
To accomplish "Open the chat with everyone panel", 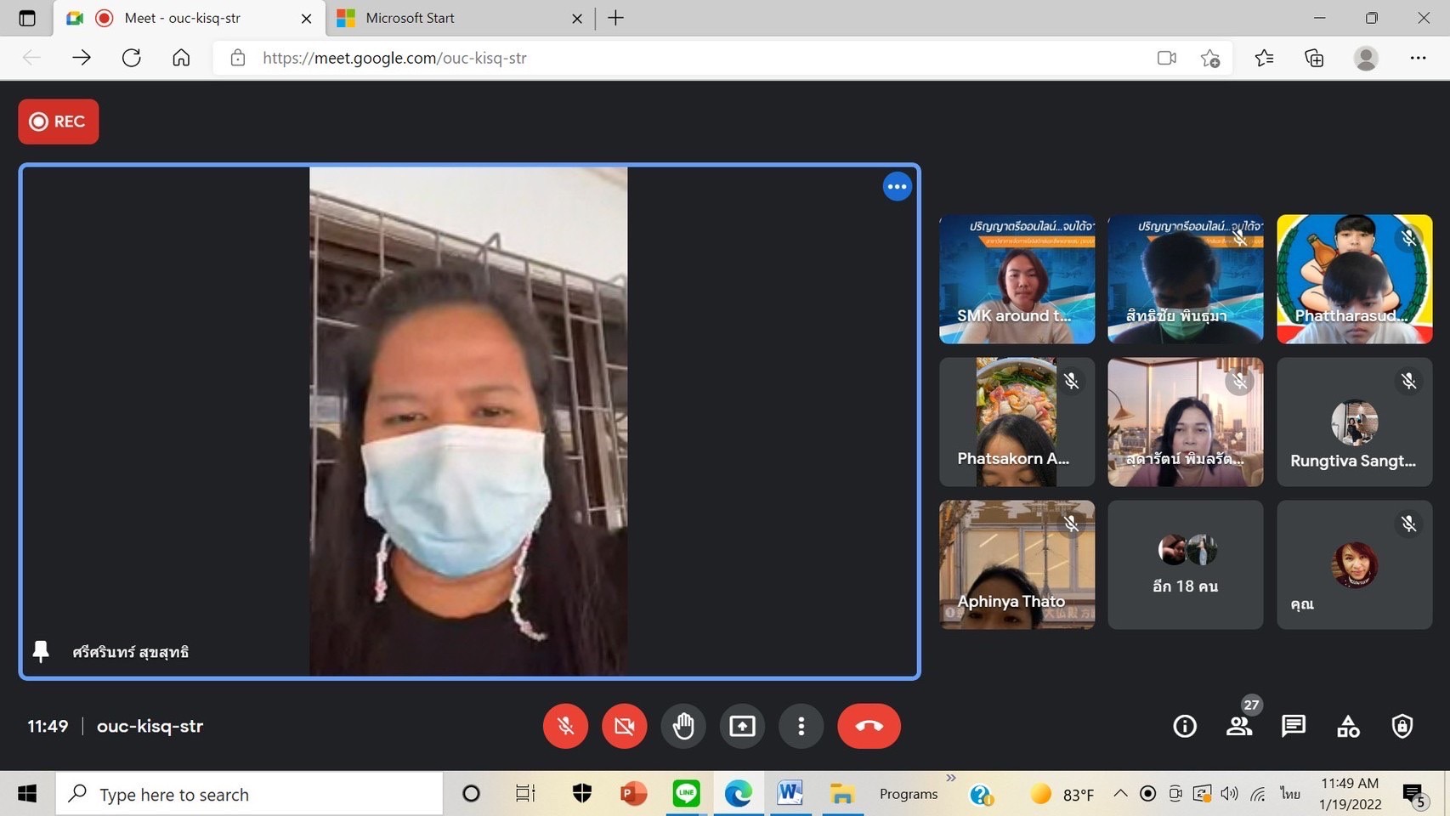I will click(1294, 726).
